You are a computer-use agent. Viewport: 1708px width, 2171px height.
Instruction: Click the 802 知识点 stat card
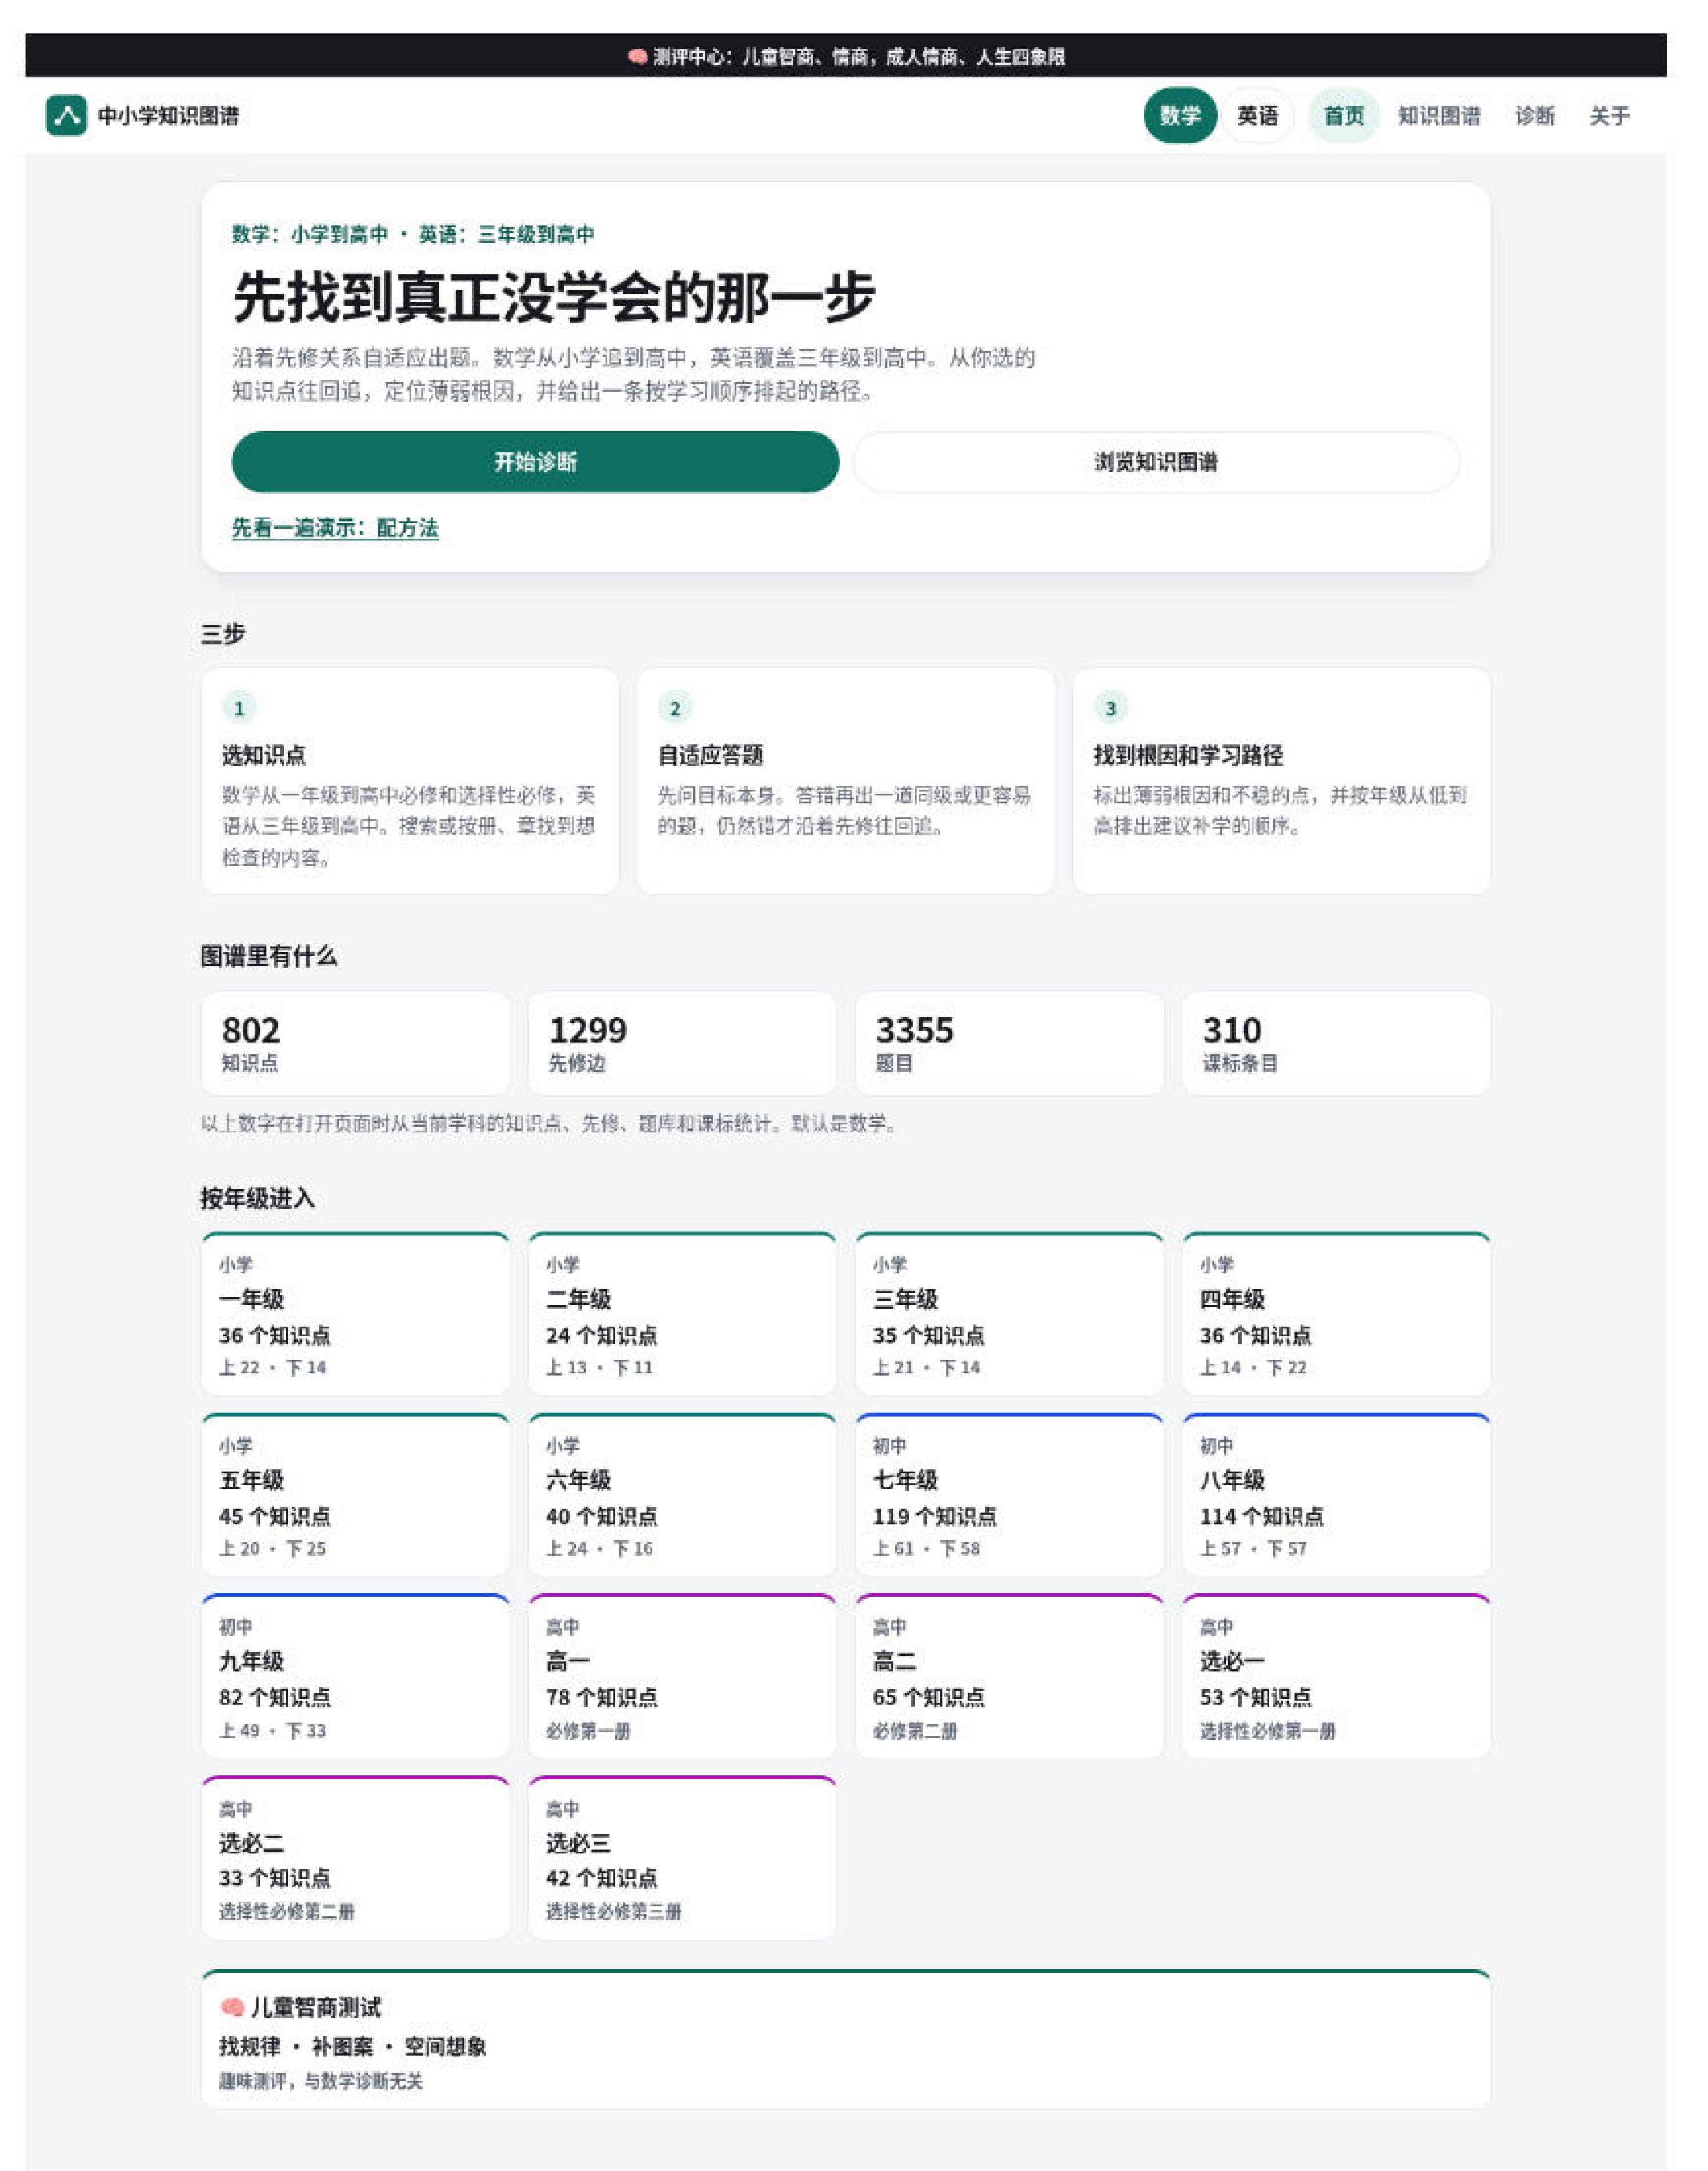point(355,1043)
